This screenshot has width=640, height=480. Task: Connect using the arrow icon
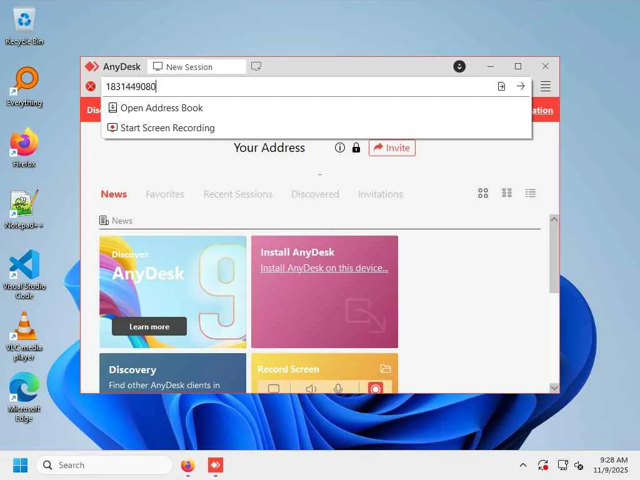coord(521,86)
